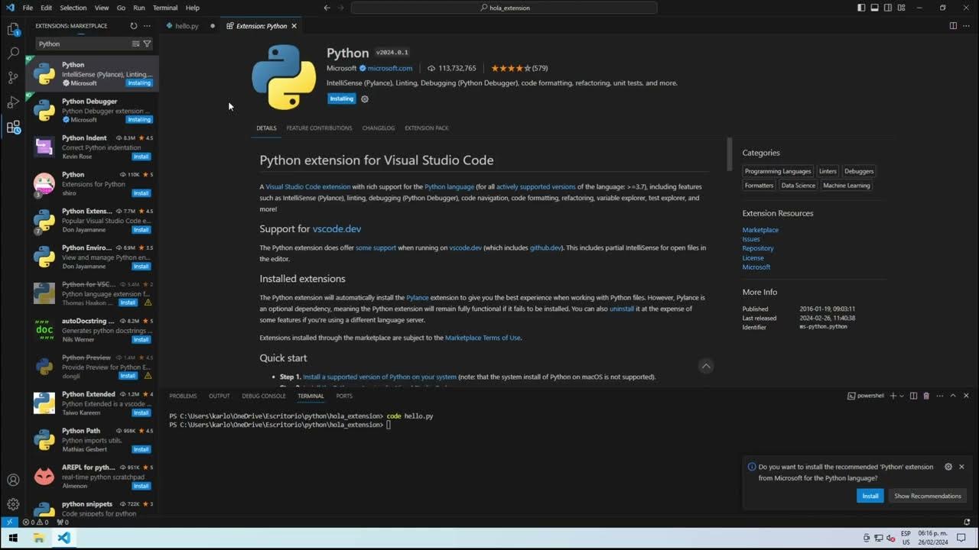Open the Repository resource link

click(758, 248)
